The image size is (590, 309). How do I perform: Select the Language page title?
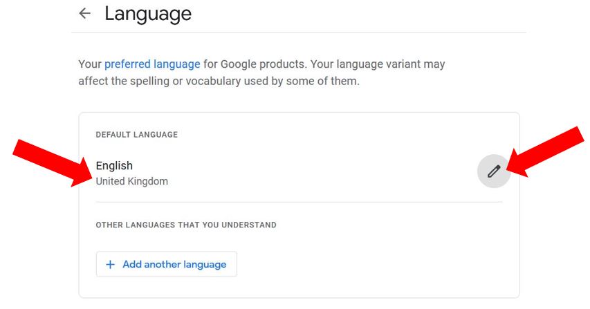(148, 15)
